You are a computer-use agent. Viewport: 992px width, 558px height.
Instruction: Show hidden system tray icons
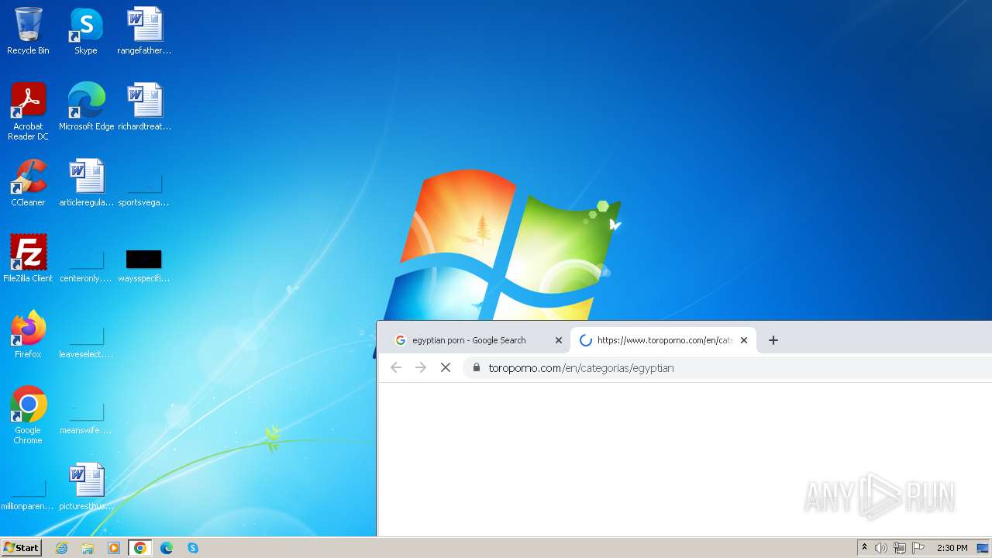click(x=864, y=548)
